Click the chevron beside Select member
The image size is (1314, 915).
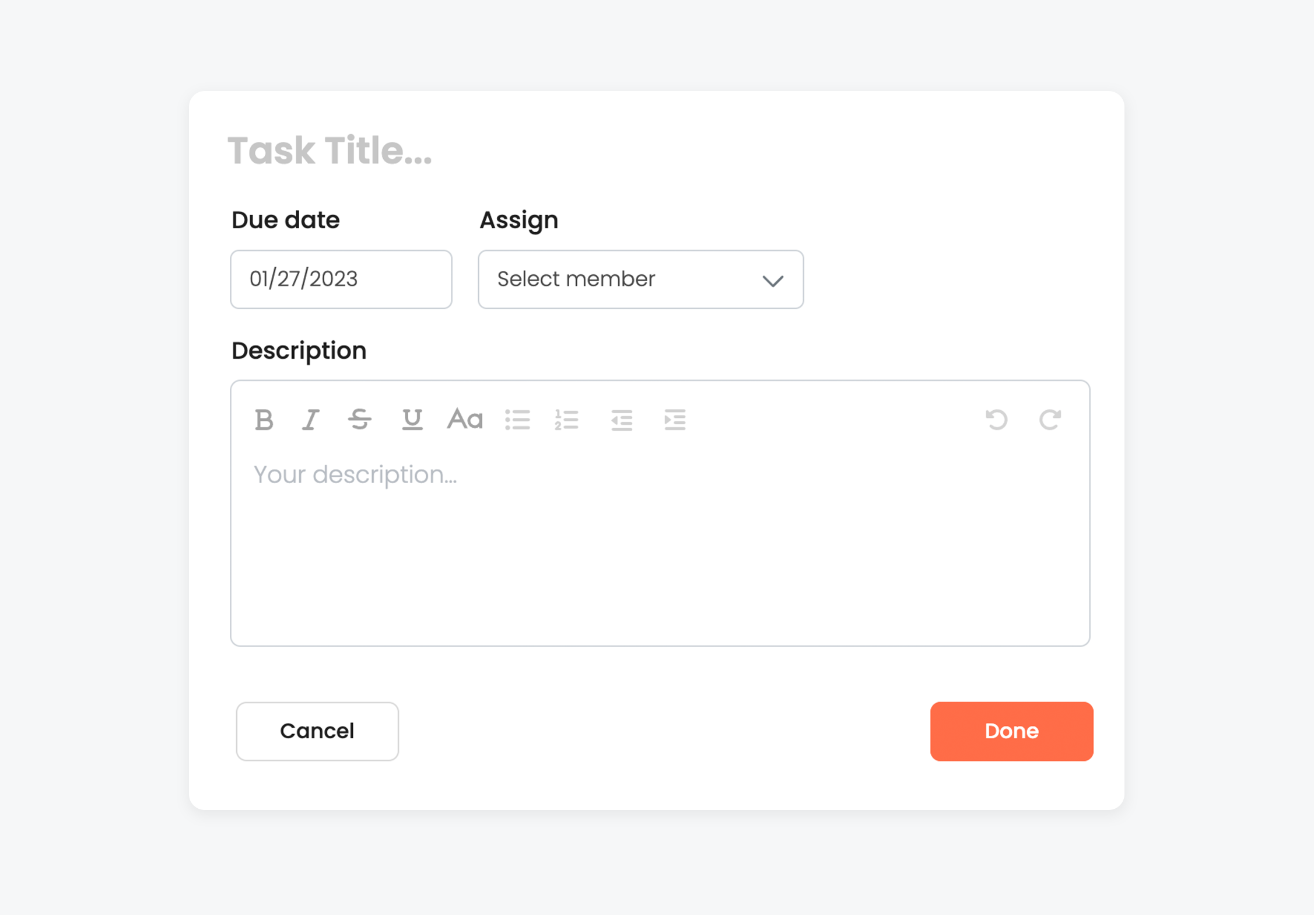pos(773,281)
